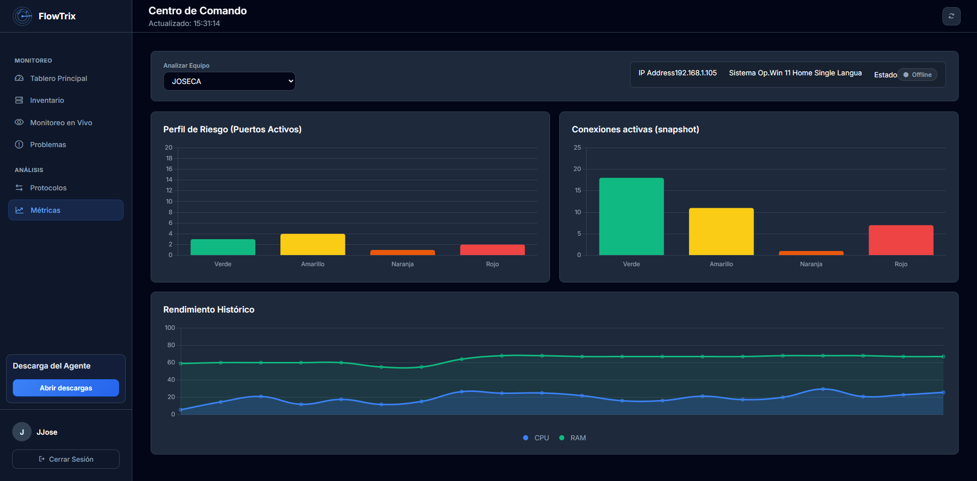Click the Protocolos arrows icon
Image resolution: width=977 pixels, height=481 pixels.
click(19, 188)
